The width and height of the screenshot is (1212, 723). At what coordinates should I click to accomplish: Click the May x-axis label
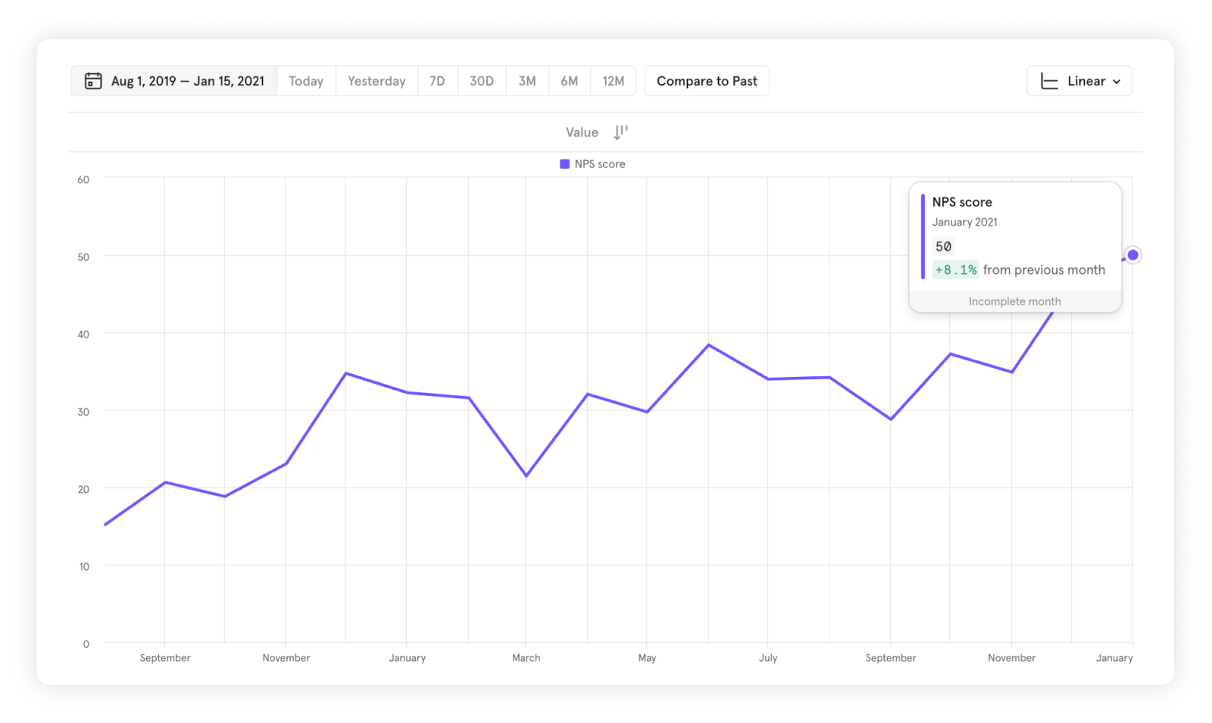pyautogui.click(x=647, y=658)
